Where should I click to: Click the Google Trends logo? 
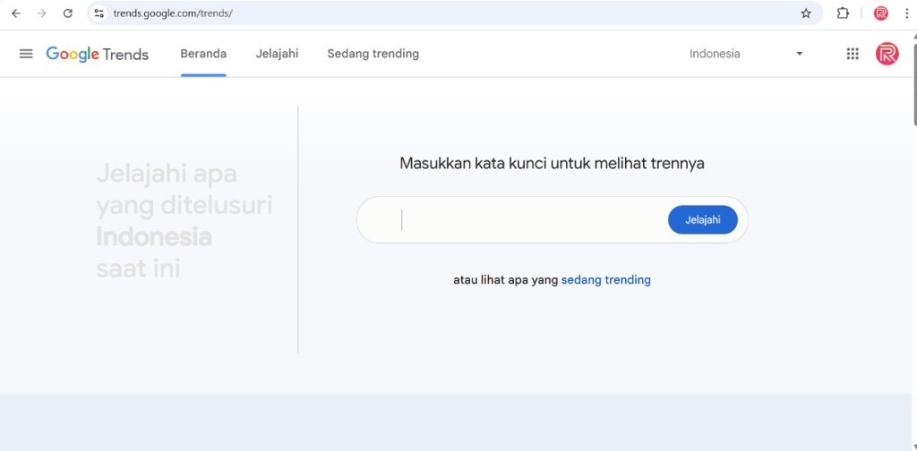(x=97, y=55)
